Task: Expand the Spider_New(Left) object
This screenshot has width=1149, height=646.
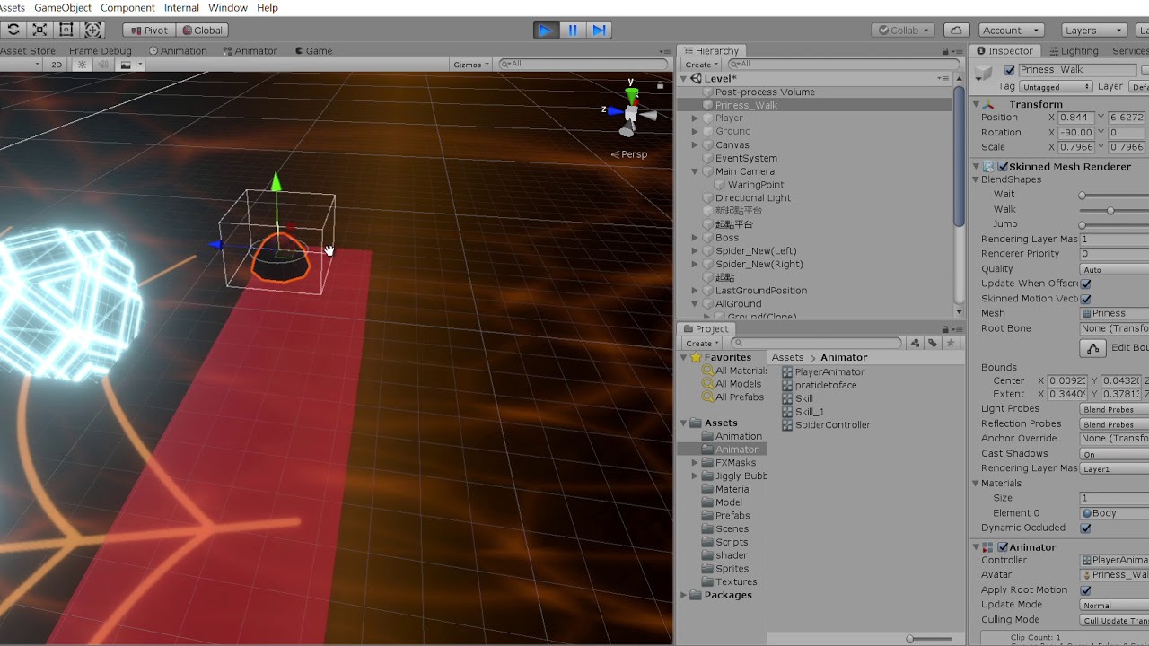Action: [695, 251]
